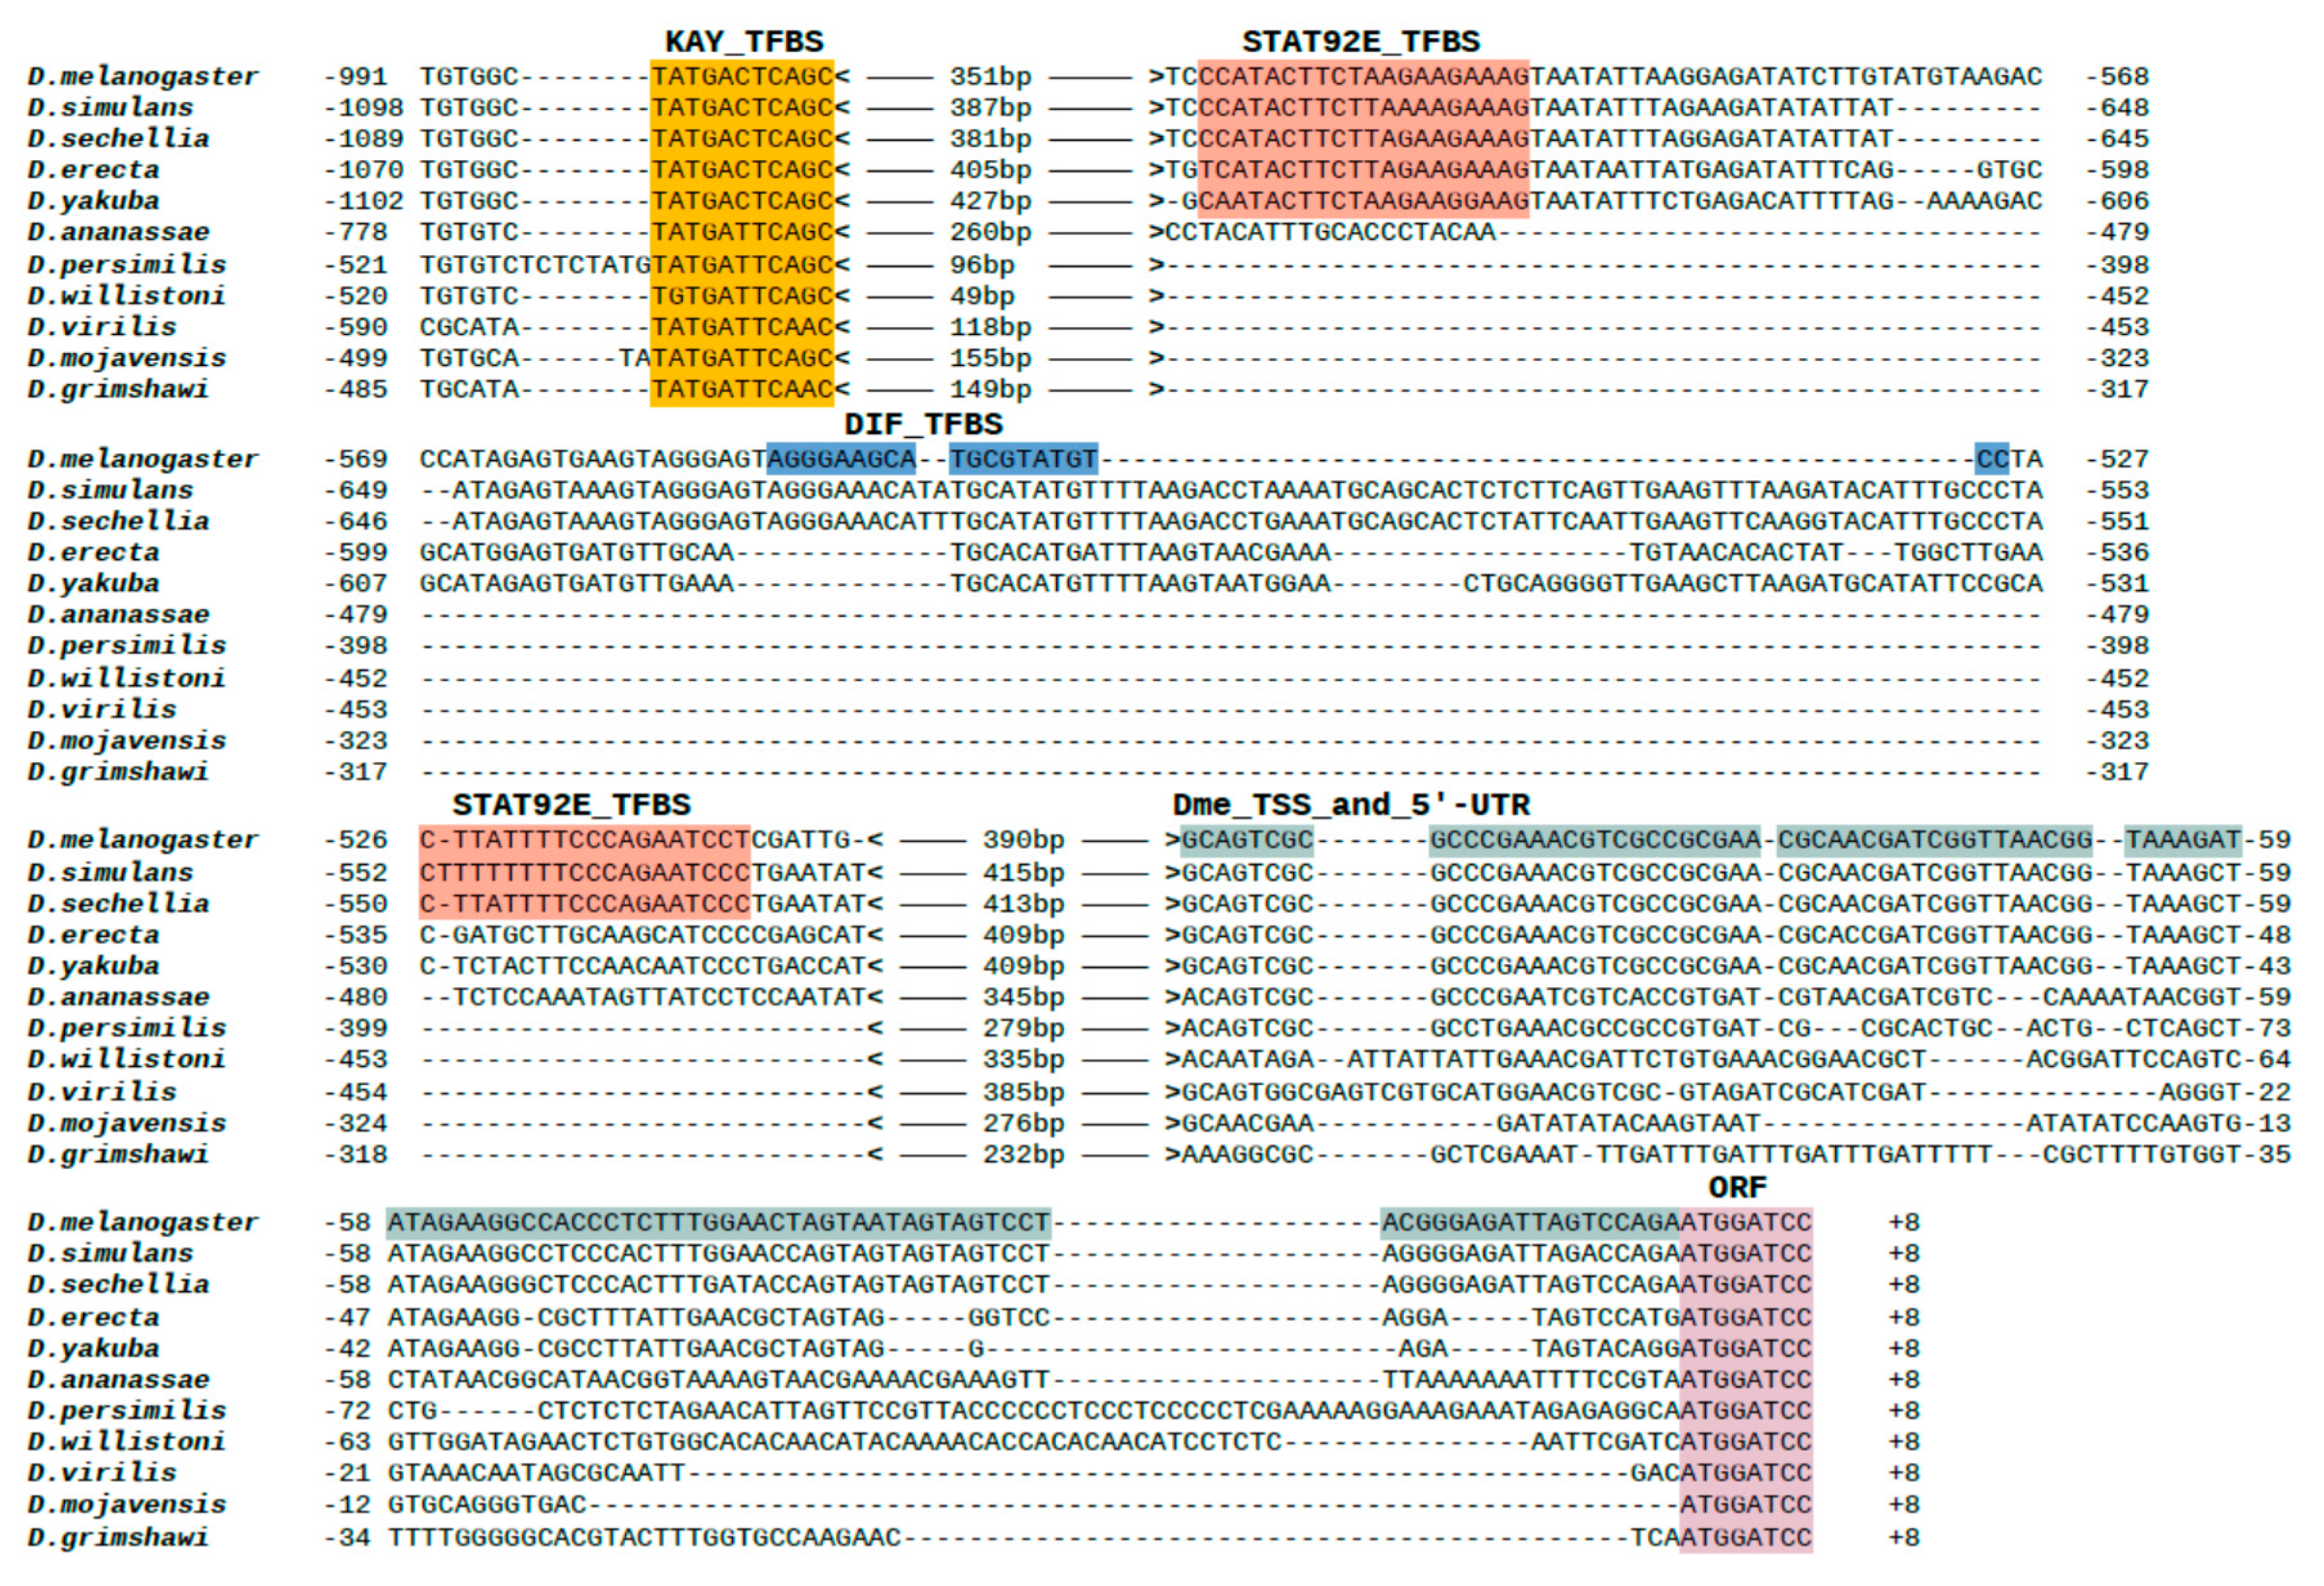Click D.ananassae label in second block
This screenshot has width=2324, height=1586.
[x=118, y=615]
